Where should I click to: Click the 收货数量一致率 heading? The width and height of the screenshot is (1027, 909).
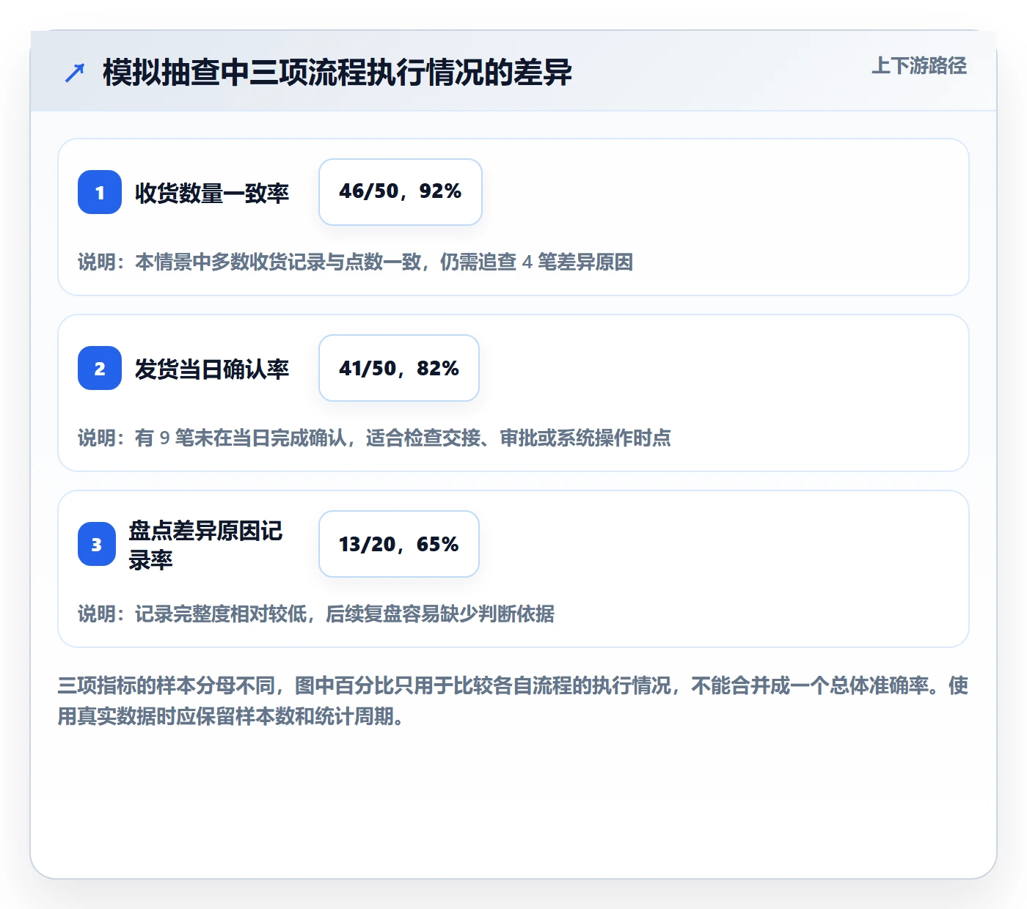[212, 193]
